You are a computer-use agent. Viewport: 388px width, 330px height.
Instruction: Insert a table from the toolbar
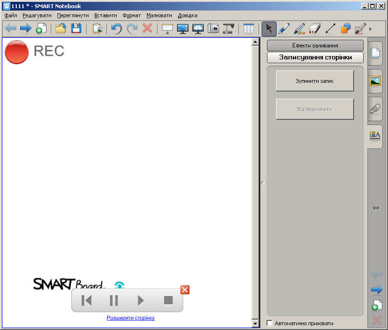(249, 28)
